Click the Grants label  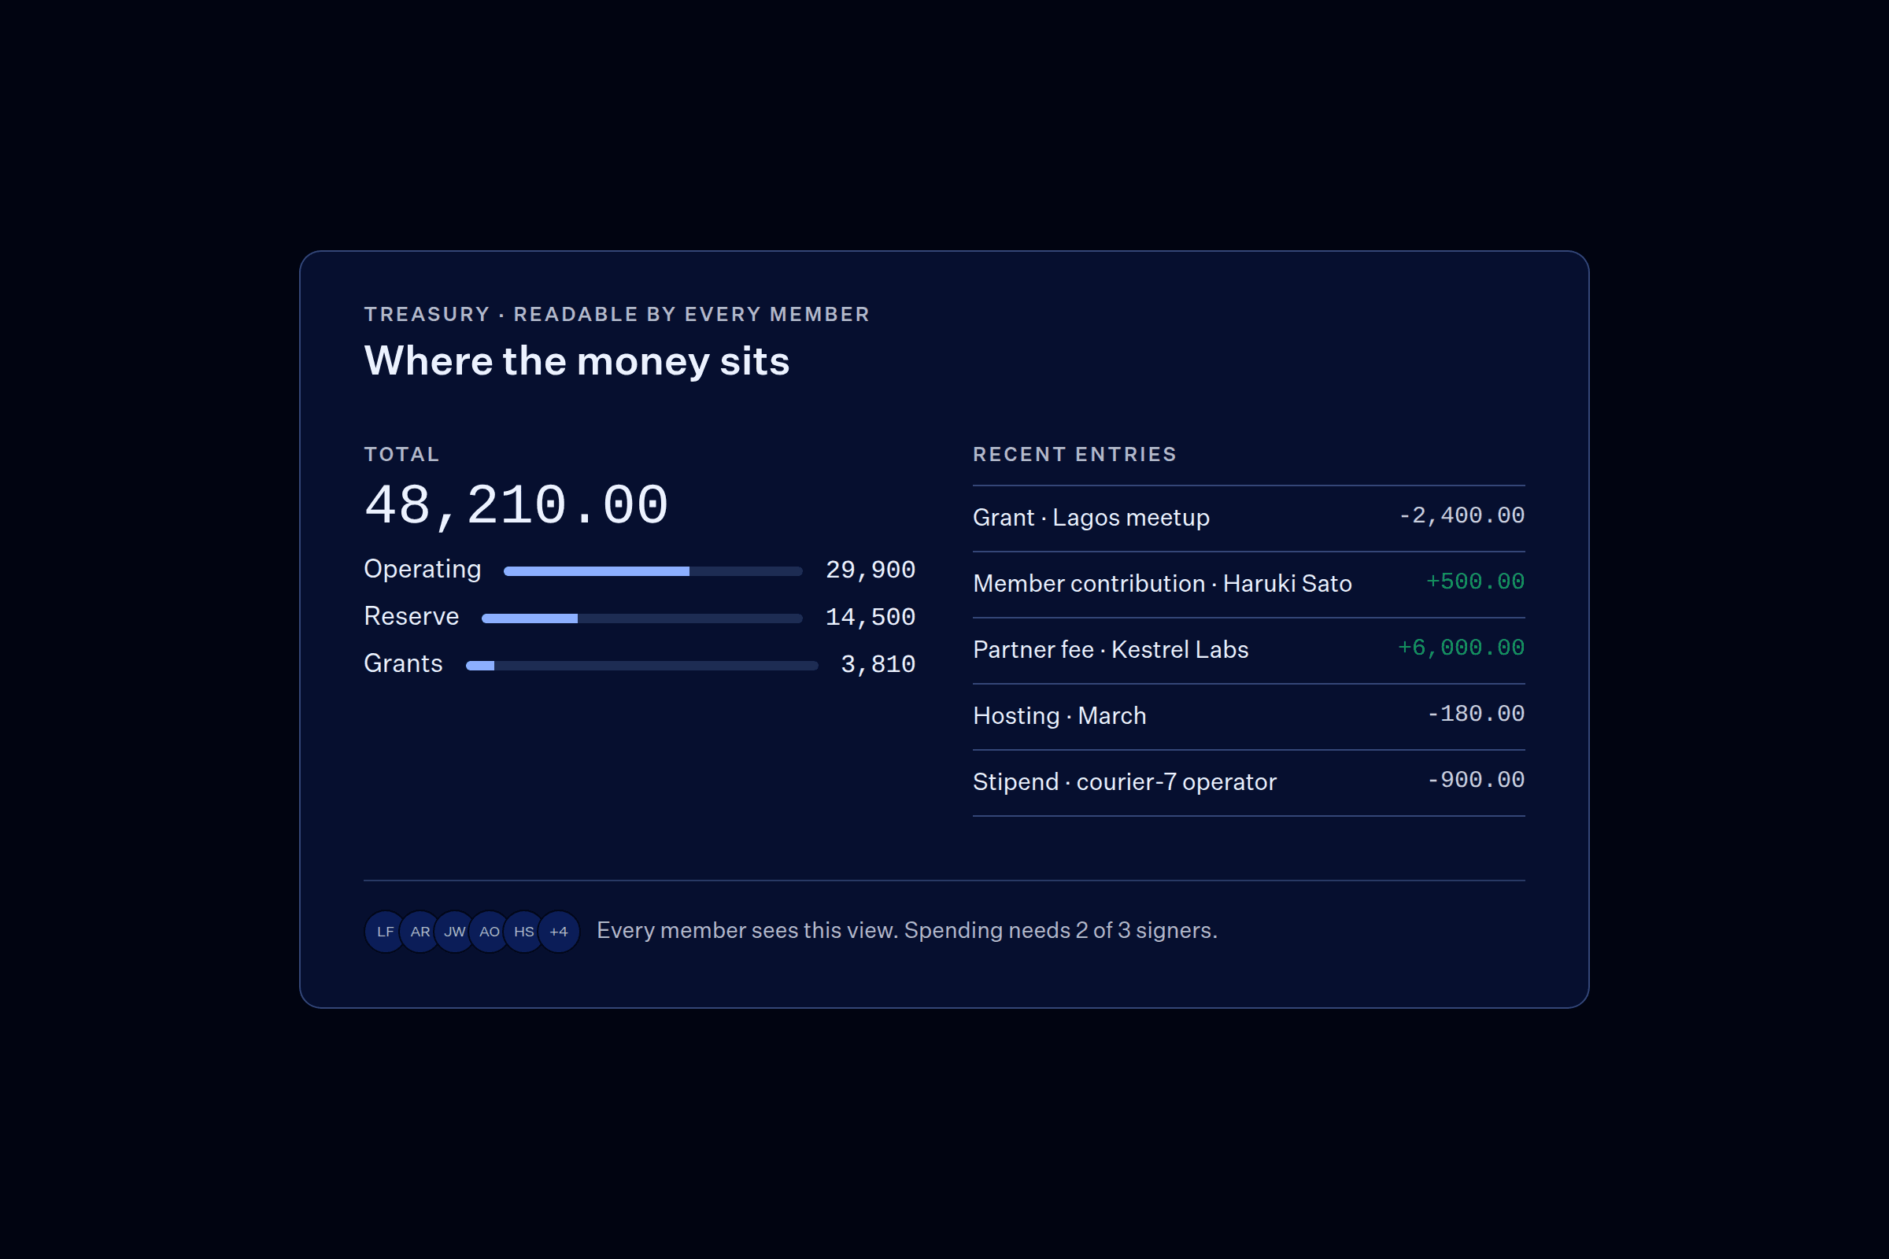(403, 664)
